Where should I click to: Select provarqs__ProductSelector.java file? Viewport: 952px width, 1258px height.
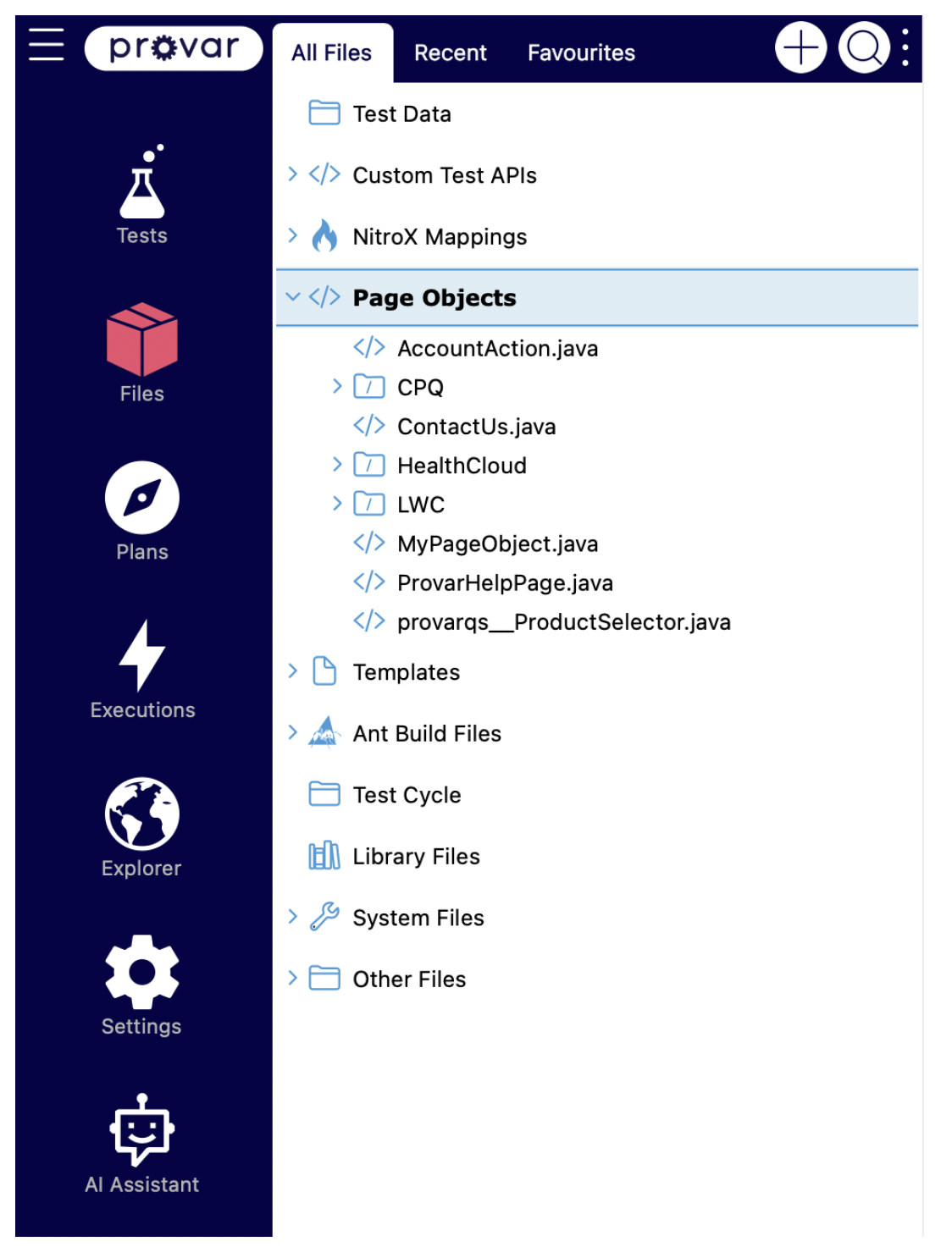pyautogui.click(x=564, y=622)
